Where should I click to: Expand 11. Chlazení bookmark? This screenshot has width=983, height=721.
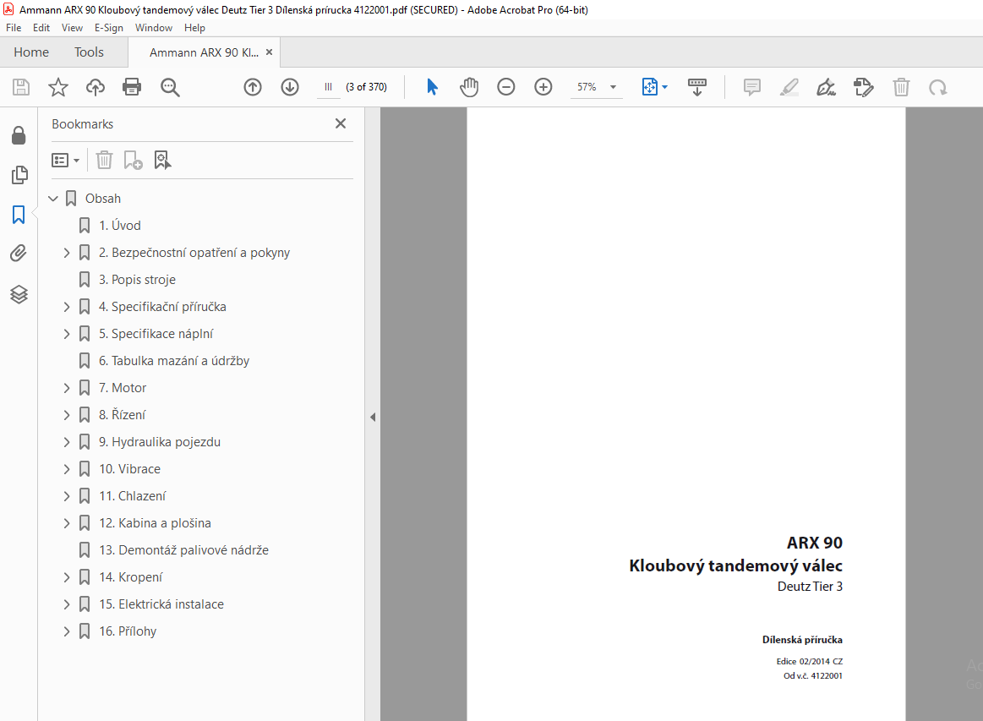67,496
